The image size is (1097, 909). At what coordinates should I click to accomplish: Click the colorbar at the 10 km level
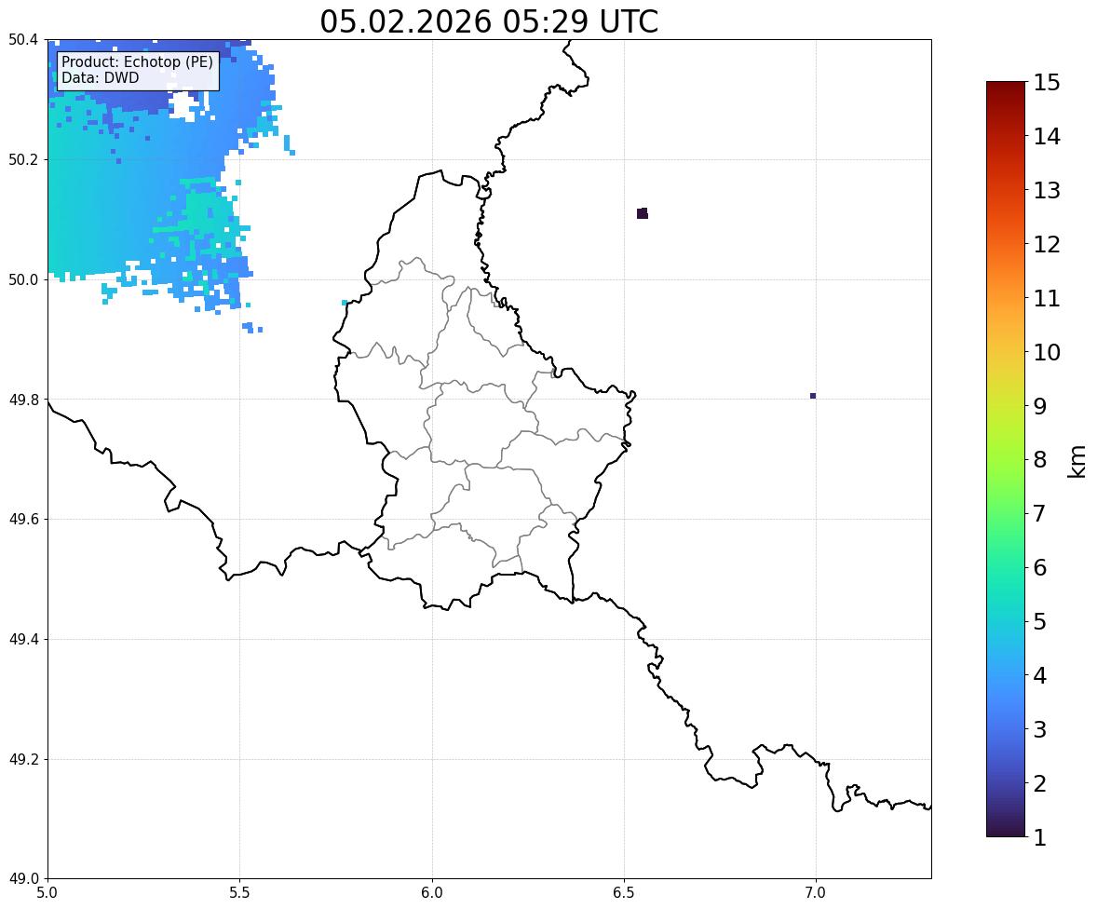[x=1006, y=352]
